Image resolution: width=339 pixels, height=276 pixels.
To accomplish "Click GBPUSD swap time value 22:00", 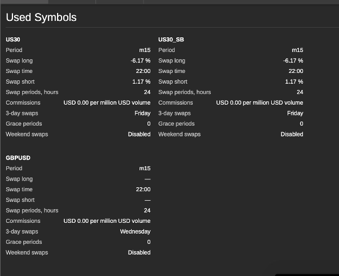I will point(144,189).
